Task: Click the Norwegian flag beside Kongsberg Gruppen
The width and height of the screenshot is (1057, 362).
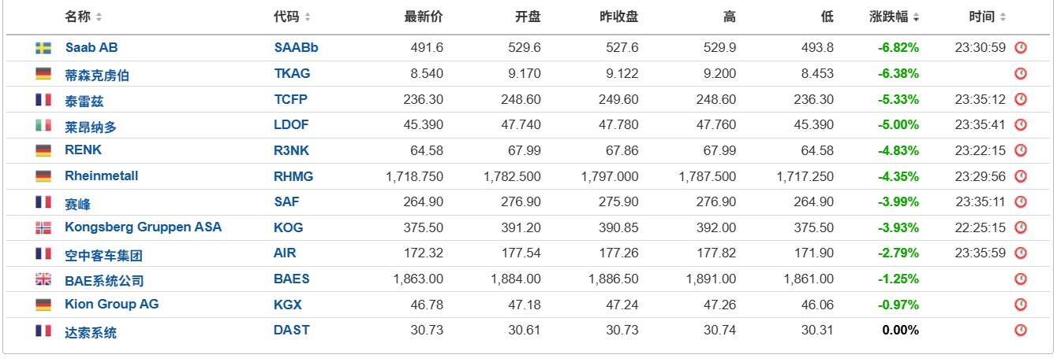Action: point(43,227)
